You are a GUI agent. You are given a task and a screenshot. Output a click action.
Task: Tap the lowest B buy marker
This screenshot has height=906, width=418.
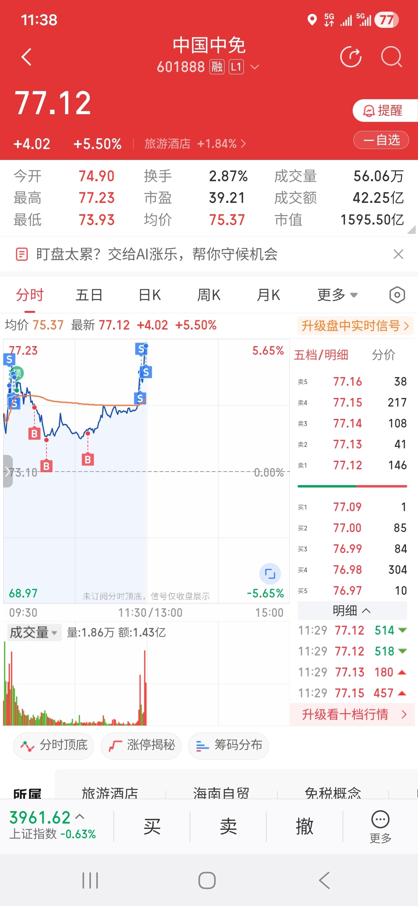pos(46,466)
